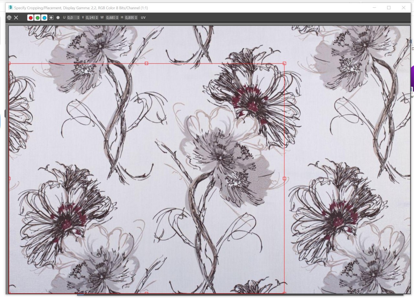The width and height of the screenshot is (414, 298).
Task: Click the X clear icon in toolbar
Action: 16,18
